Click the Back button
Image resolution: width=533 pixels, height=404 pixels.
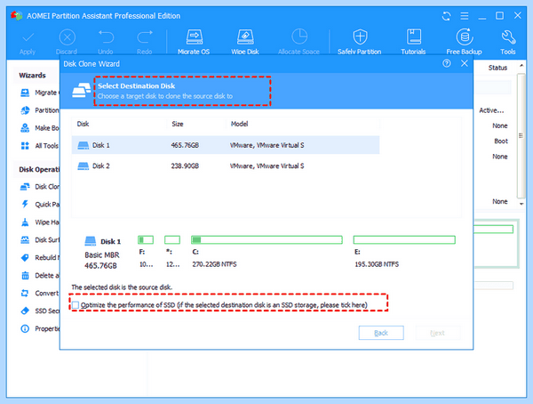click(x=381, y=333)
